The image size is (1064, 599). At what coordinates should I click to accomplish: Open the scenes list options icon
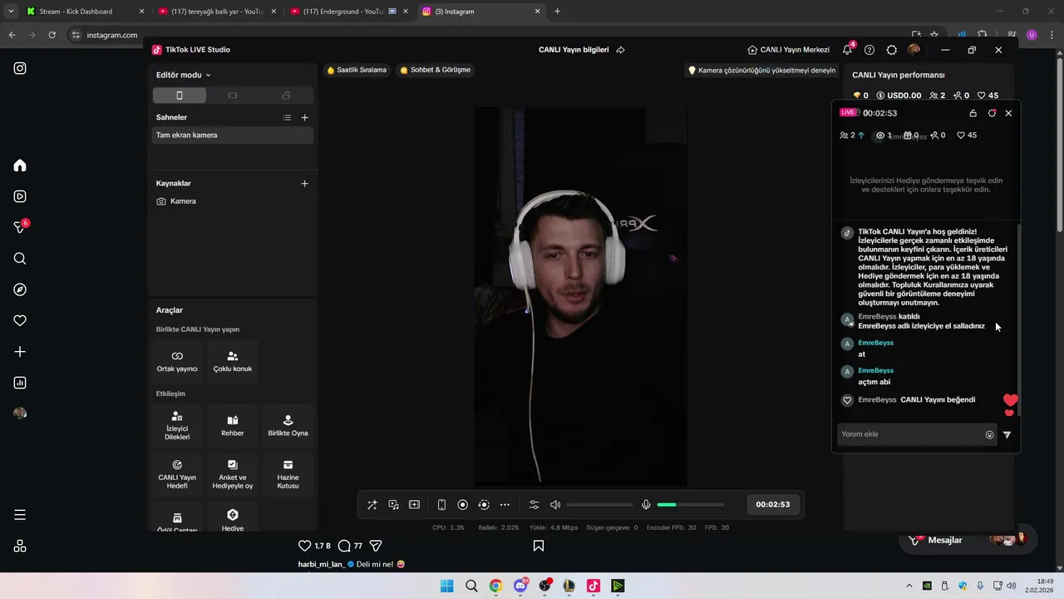287,117
